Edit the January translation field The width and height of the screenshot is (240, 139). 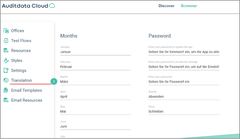tap(95, 52)
